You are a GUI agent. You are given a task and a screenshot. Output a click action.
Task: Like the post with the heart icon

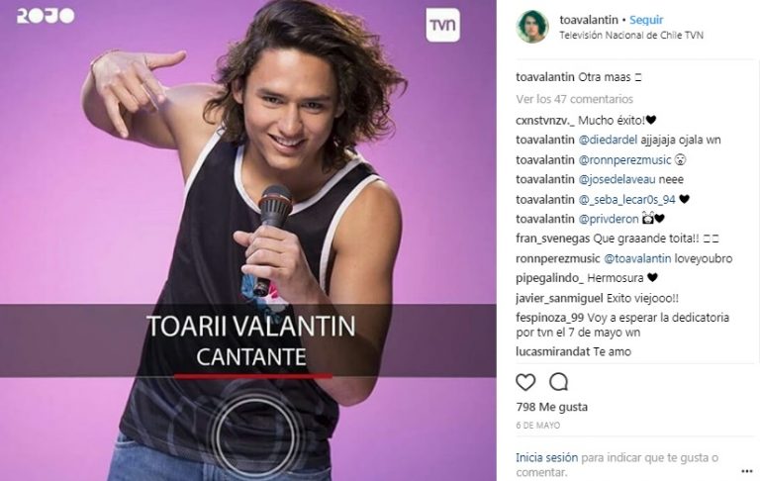click(x=525, y=382)
